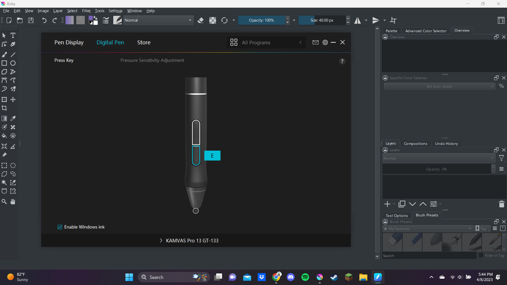The image size is (507, 285).
Task: Select the Text tool
Action: coord(13,35)
